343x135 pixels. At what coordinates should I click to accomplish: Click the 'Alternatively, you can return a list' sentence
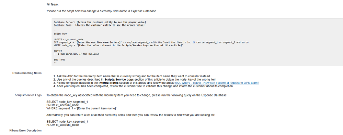coord(130,115)
